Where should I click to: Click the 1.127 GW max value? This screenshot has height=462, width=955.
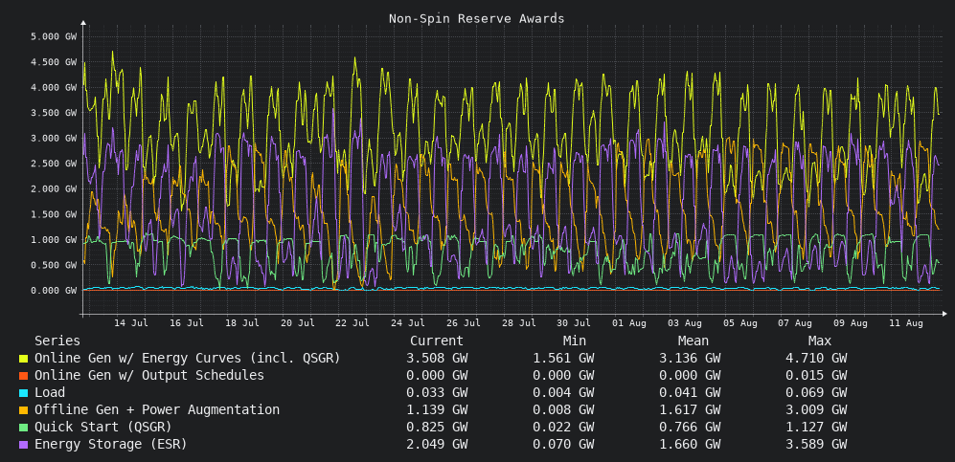pos(816,428)
